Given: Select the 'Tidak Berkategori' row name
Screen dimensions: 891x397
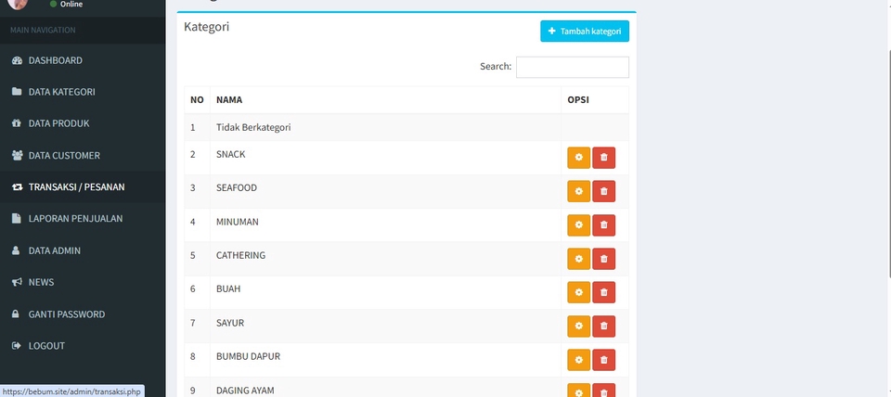Looking at the screenshot, I should [x=253, y=127].
